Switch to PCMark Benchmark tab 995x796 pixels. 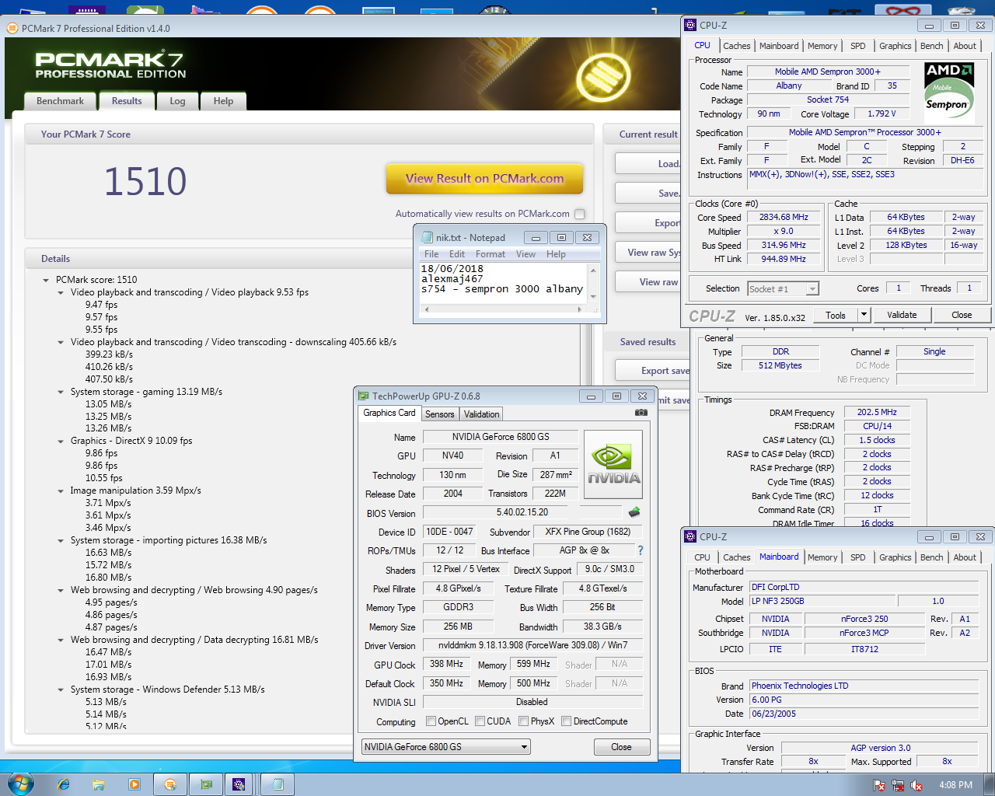click(60, 101)
